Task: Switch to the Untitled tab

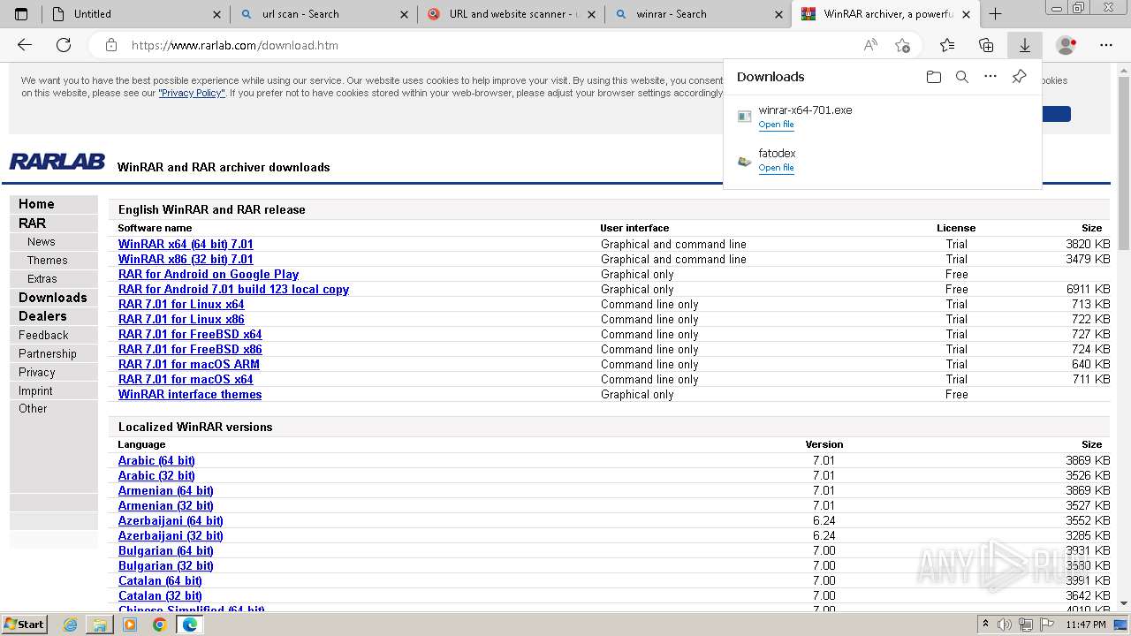Action: tap(136, 14)
